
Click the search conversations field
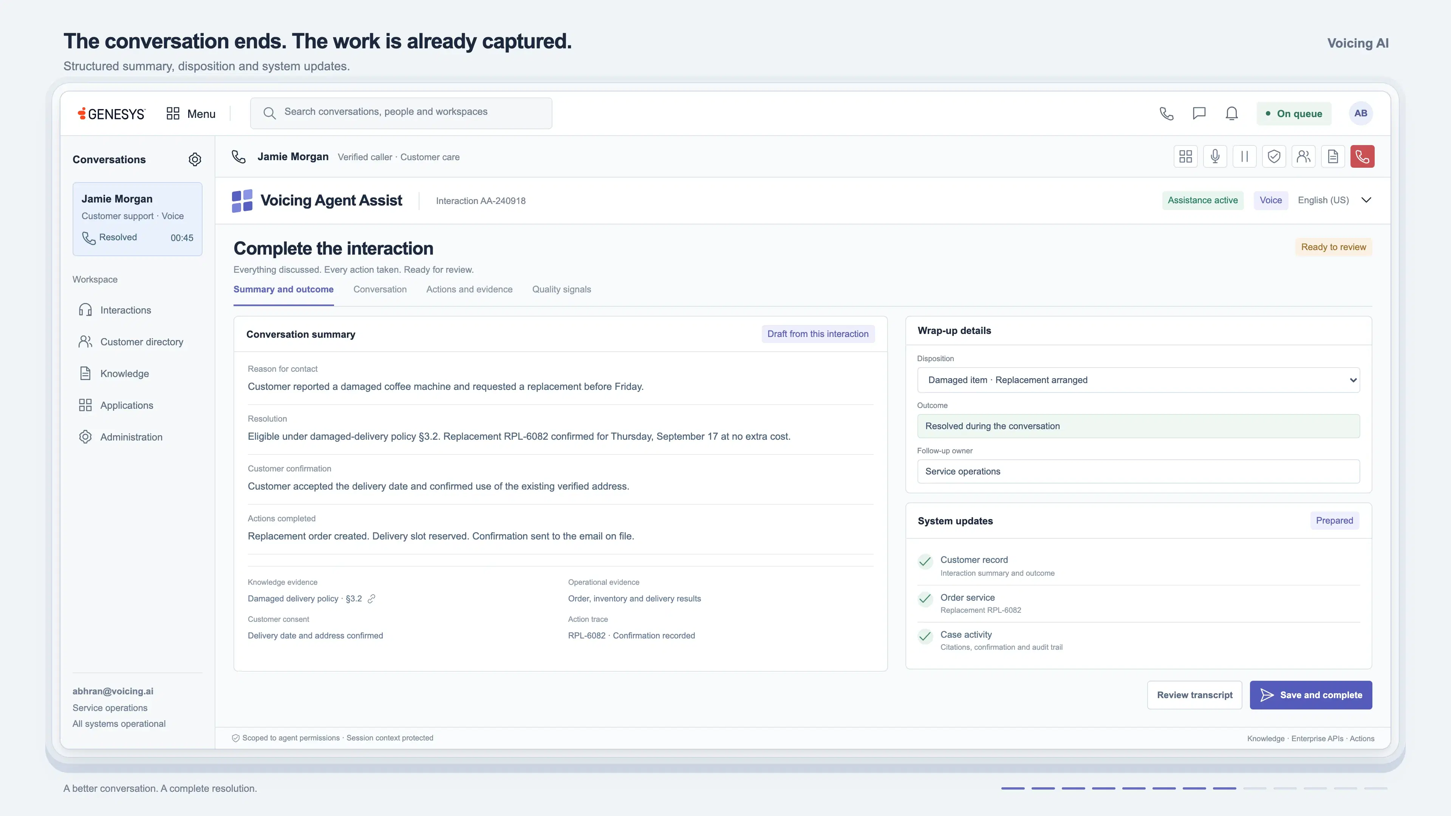point(401,113)
